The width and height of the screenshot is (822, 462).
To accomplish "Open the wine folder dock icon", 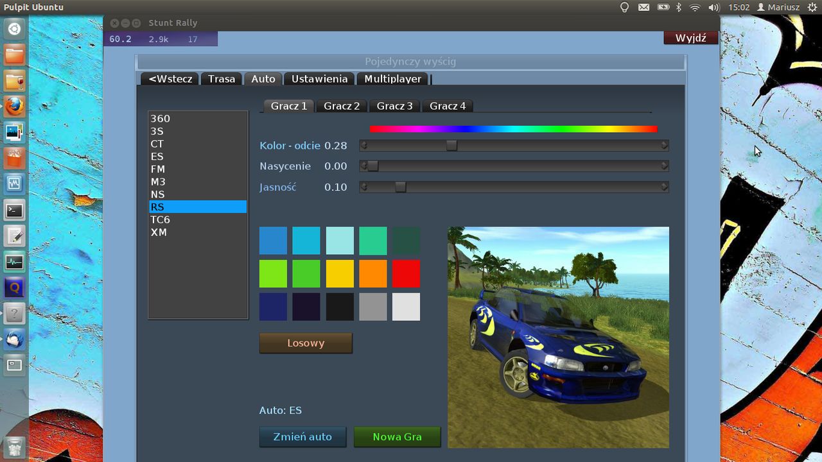I will coord(15,81).
